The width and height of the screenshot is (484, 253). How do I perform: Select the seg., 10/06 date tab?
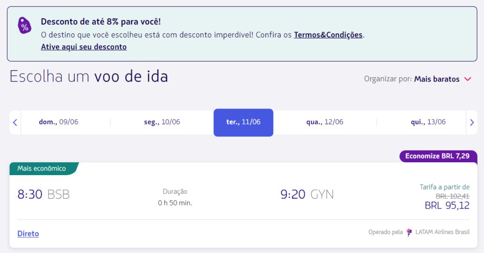162,122
